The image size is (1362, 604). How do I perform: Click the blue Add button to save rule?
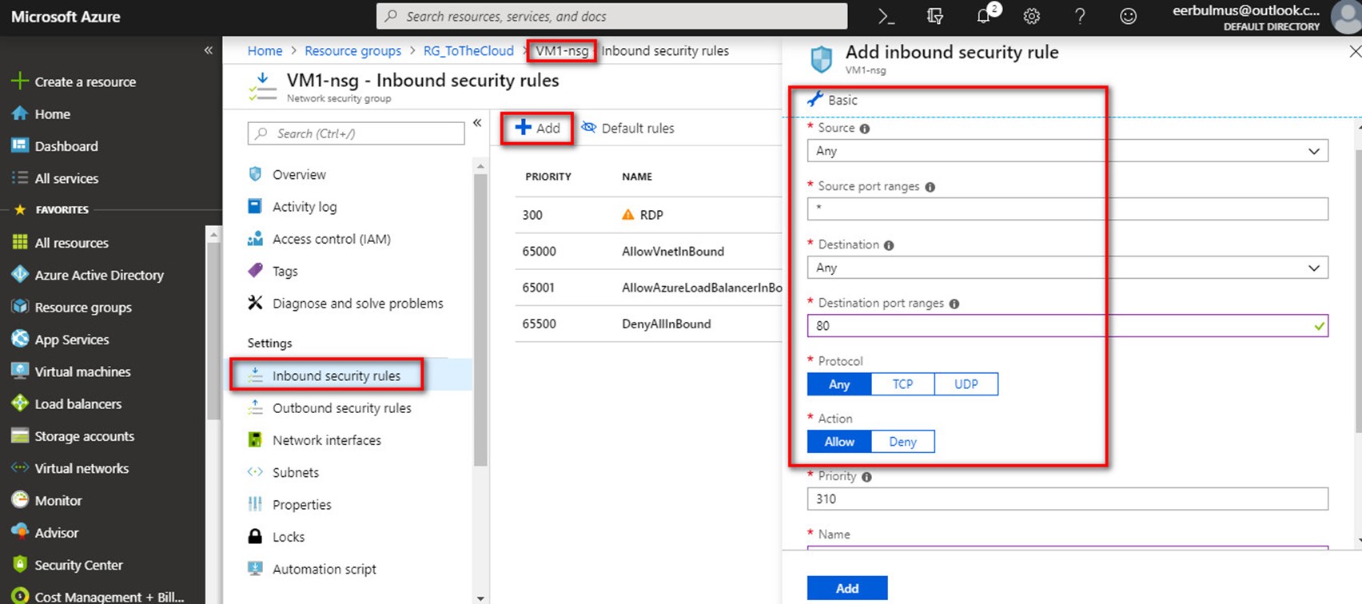pyautogui.click(x=847, y=588)
